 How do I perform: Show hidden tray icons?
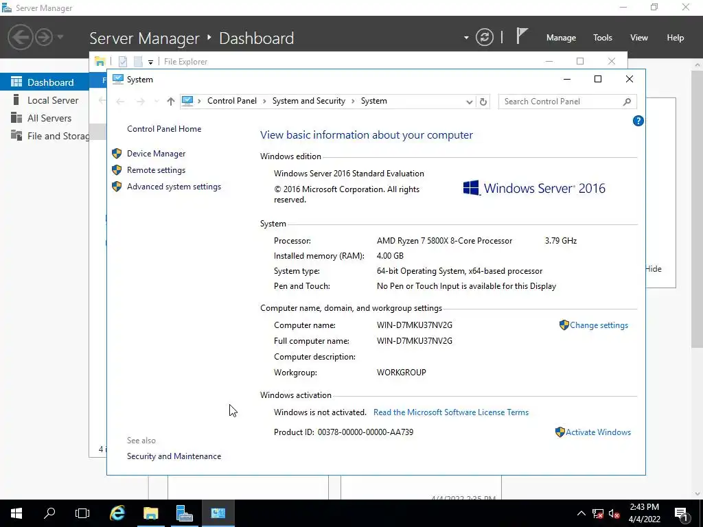click(581, 513)
